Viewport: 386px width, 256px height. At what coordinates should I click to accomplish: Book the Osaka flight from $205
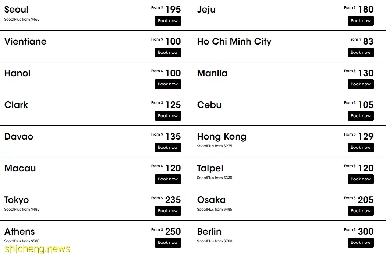click(361, 211)
